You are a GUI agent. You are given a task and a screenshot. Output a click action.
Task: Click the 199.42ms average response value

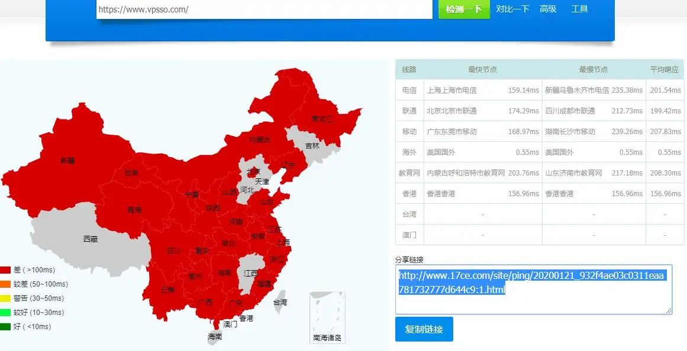pyautogui.click(x=666, y=110)
